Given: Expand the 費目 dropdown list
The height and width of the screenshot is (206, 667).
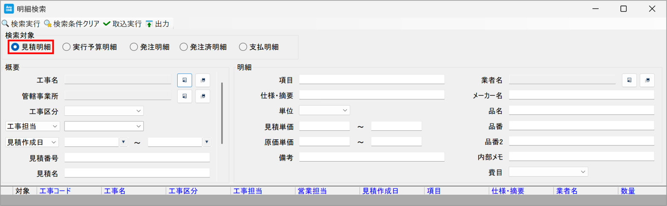Looking at the screenshot, I should pyautogui.click(x=583, y=172).
